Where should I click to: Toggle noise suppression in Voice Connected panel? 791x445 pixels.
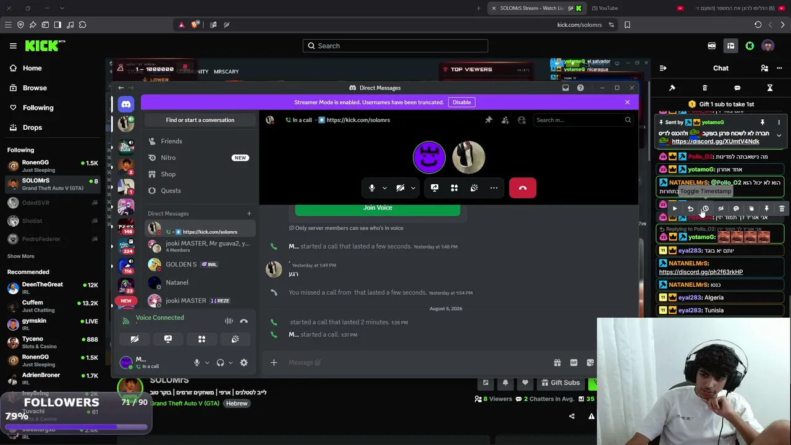[229, 321]
